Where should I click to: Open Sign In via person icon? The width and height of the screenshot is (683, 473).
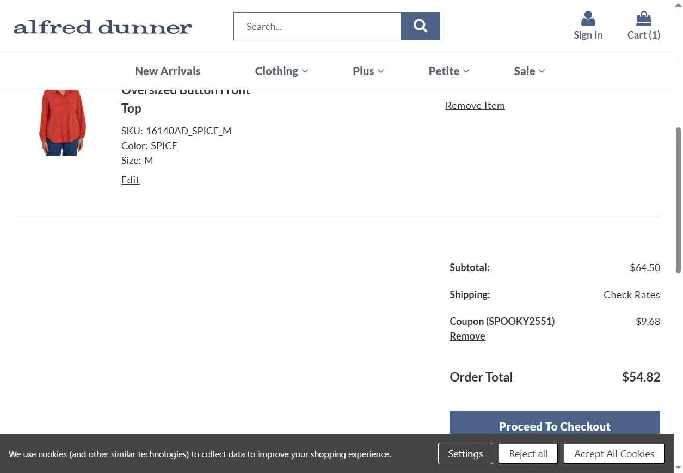588,26
